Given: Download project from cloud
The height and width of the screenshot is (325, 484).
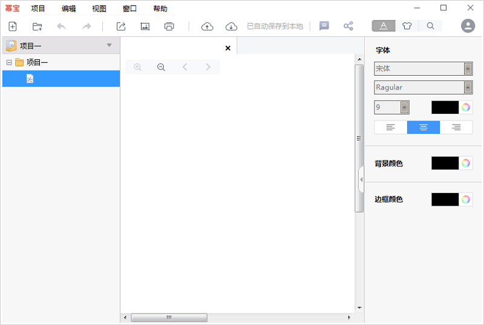Looking at the screenshot, I should [231, 27].
